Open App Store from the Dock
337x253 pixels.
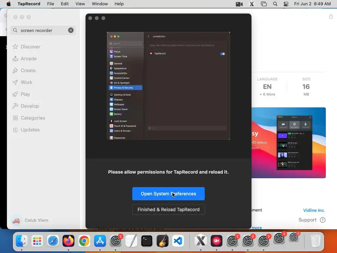[100, 241]
